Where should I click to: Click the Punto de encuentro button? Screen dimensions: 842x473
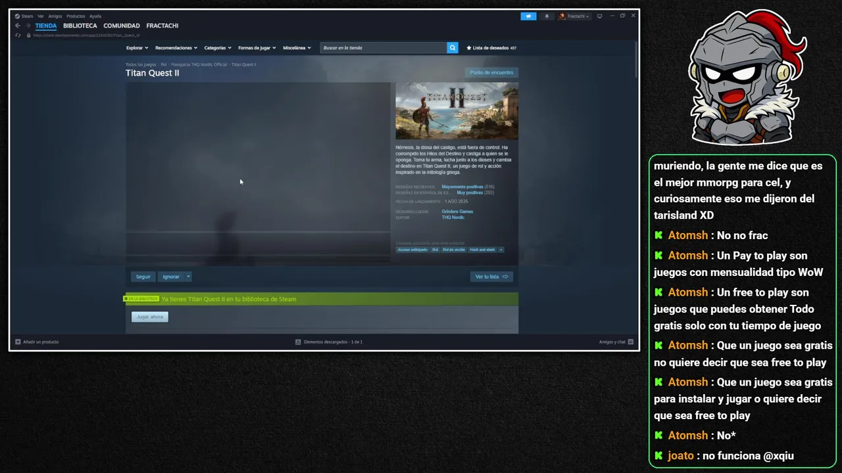coord(491,72)
